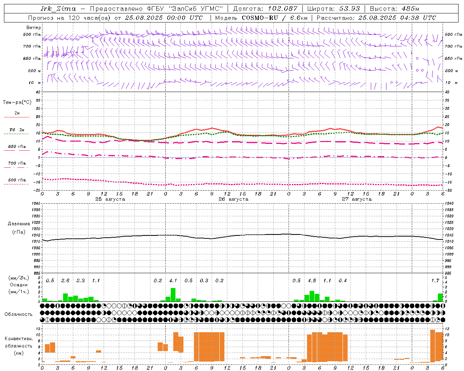Click the Irk_Zima station title
Screen dimensions: 464x371
(x=58, y=9)
